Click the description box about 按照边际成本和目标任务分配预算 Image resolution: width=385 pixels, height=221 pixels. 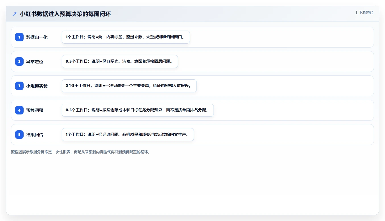[138, 110]
